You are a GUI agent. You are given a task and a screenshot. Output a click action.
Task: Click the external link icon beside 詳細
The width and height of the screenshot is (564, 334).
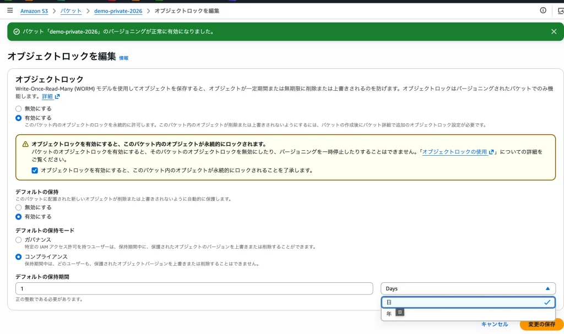click(57, 96)
